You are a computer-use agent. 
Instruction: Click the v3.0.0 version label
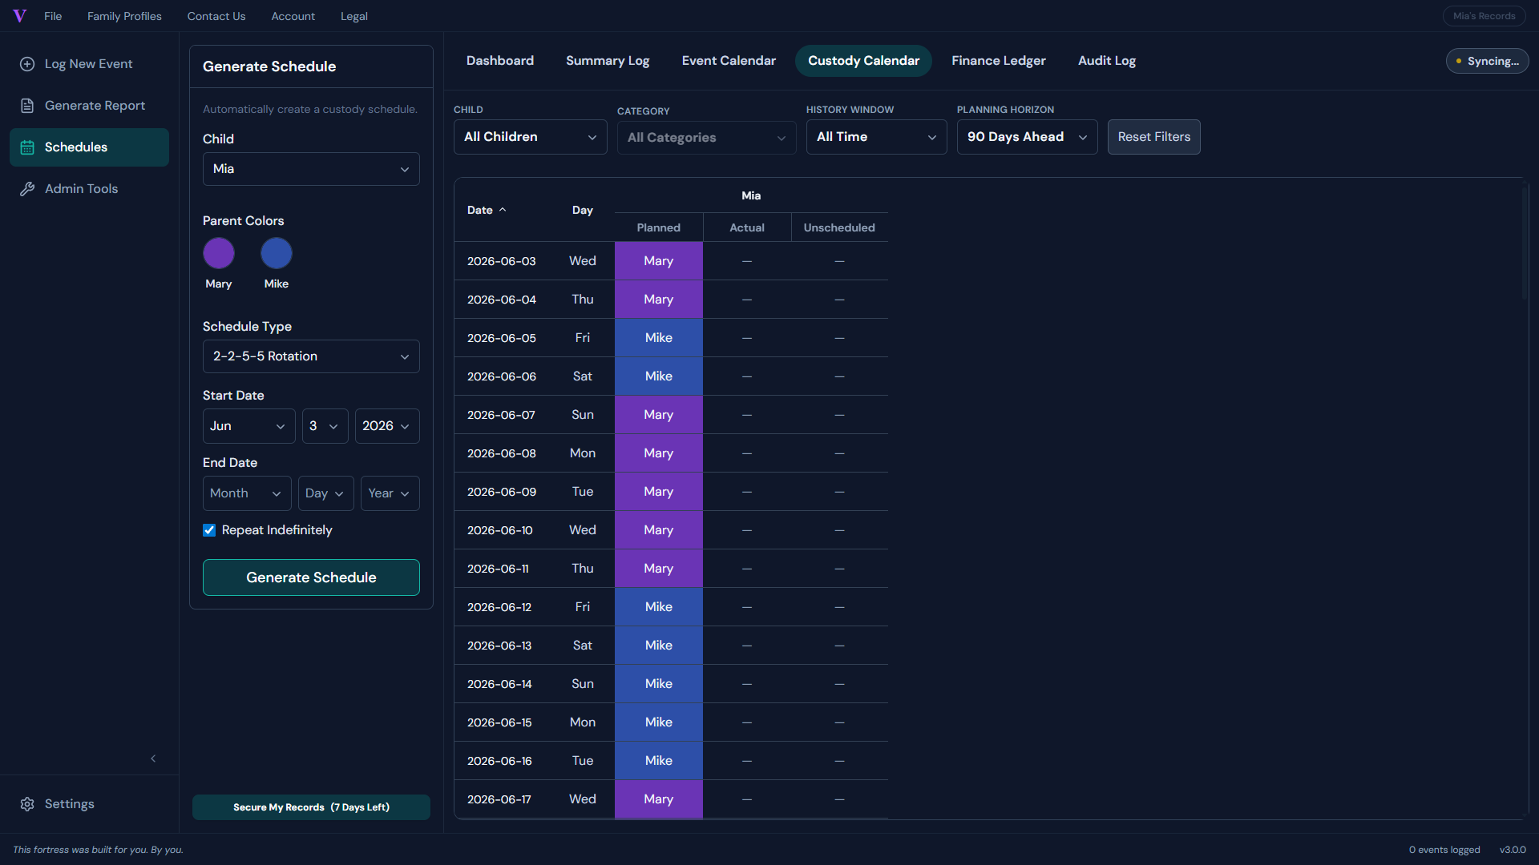click(x=1513, y=850)
